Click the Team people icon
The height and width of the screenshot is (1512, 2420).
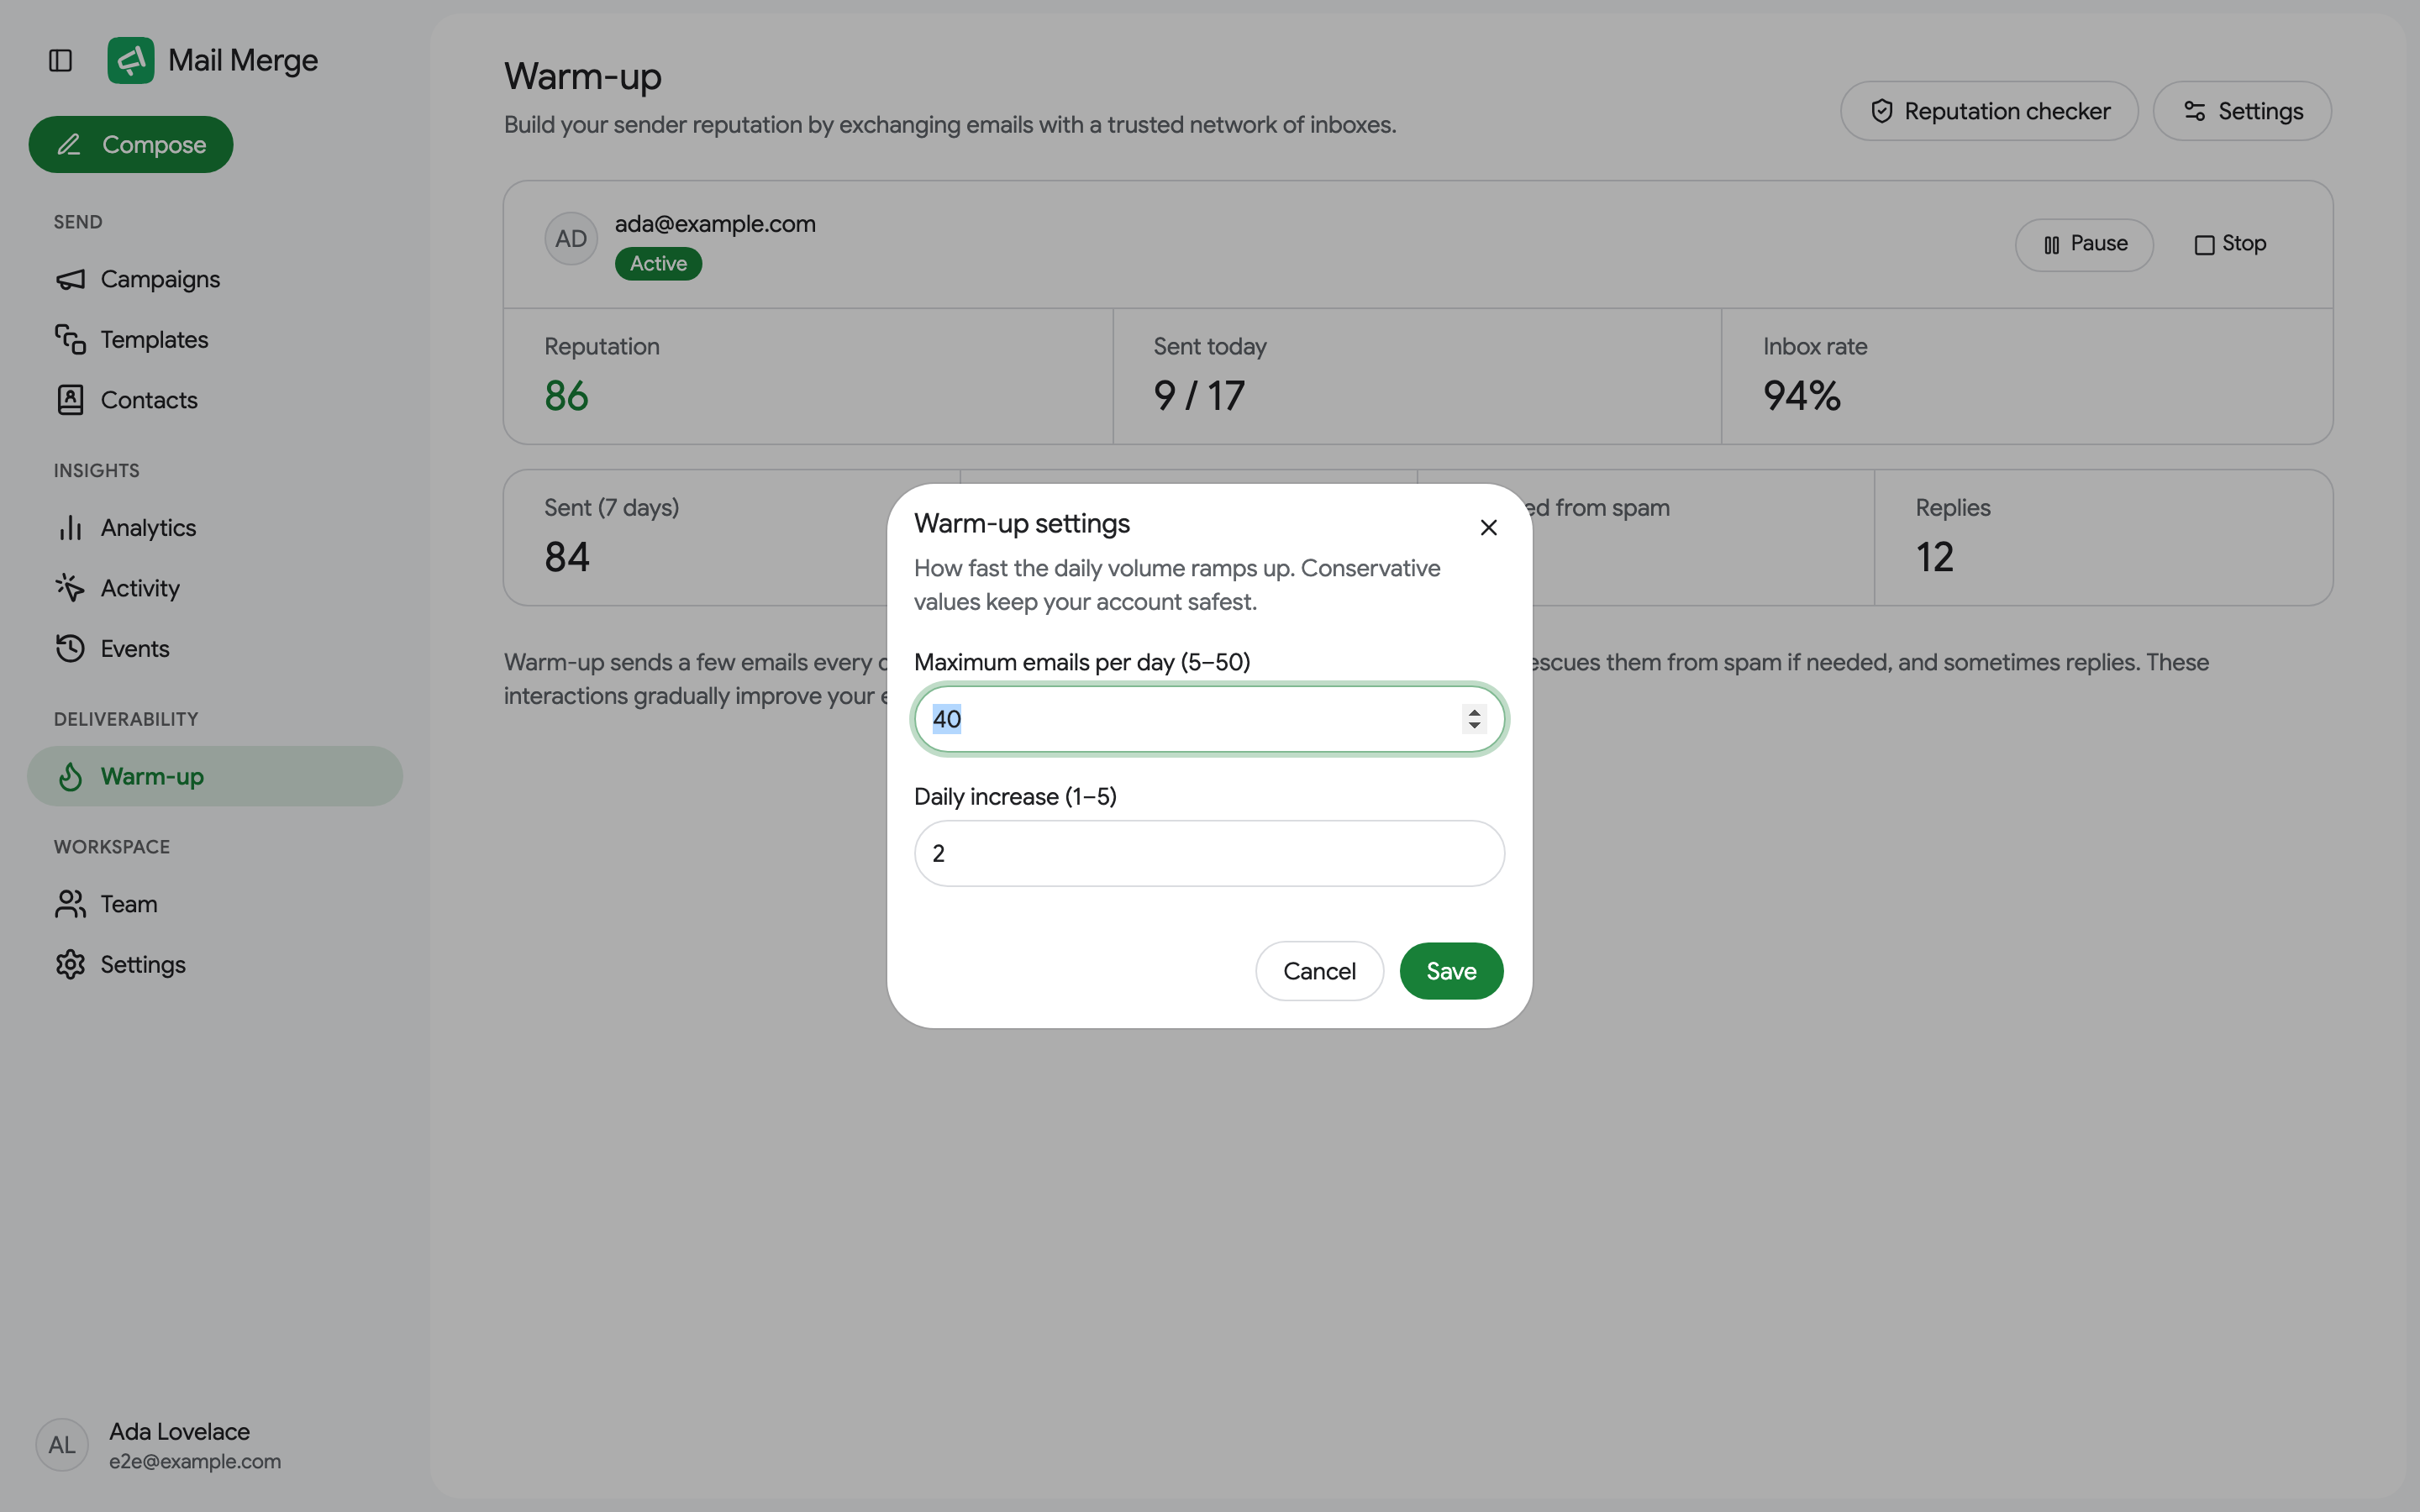click(x=70, y=904)
